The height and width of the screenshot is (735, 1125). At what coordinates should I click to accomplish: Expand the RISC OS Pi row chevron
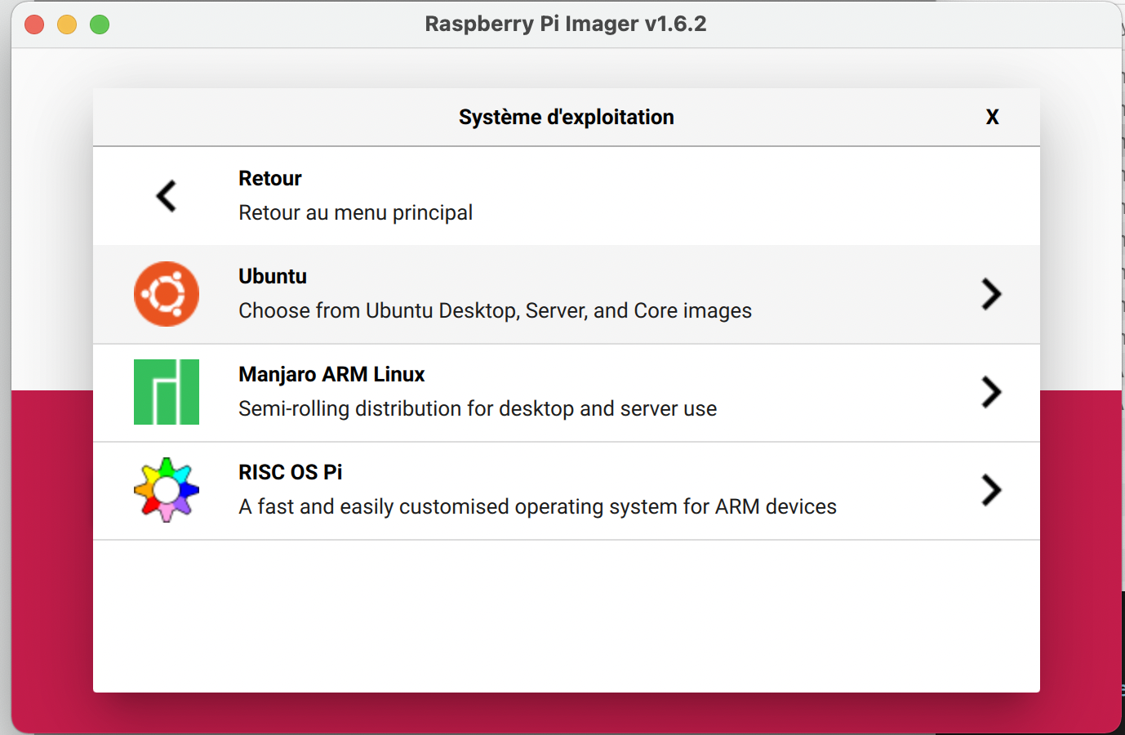pyautogui.click(x=991, y=490)
